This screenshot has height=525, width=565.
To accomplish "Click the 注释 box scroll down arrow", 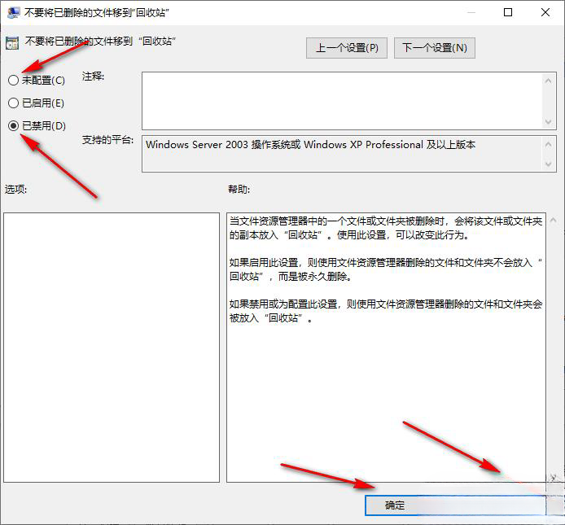I will [548, 122].
